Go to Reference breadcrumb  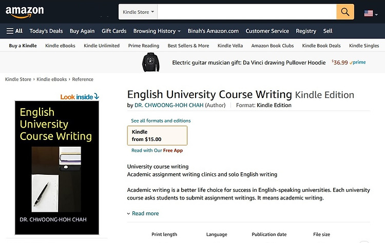[83, 79]
